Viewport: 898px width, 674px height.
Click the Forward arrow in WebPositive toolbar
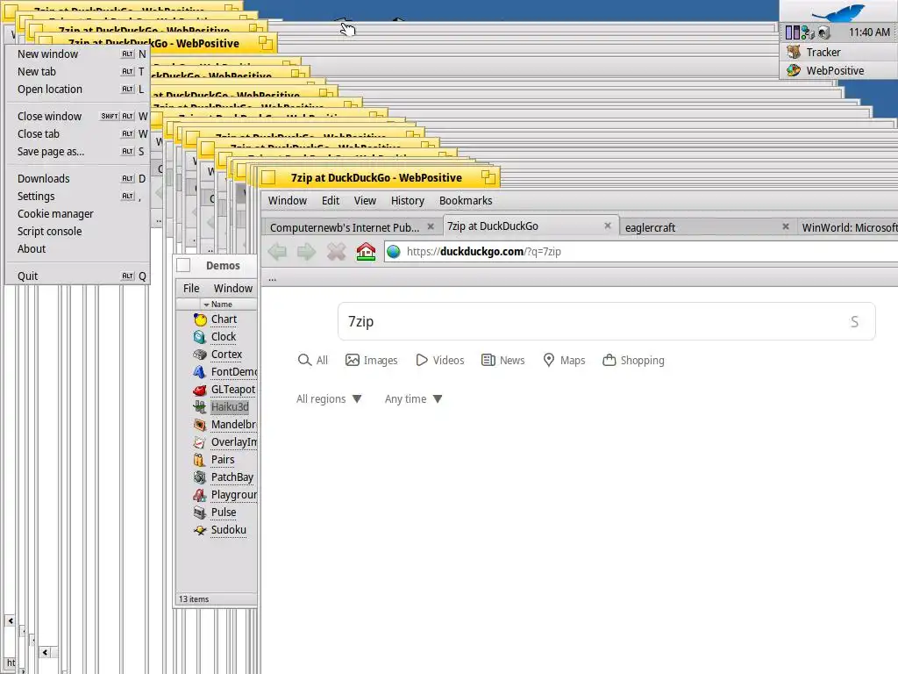[x=306, y=252]
